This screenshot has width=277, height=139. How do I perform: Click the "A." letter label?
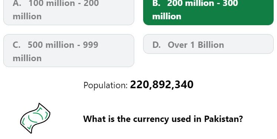(x=17, y=3)
